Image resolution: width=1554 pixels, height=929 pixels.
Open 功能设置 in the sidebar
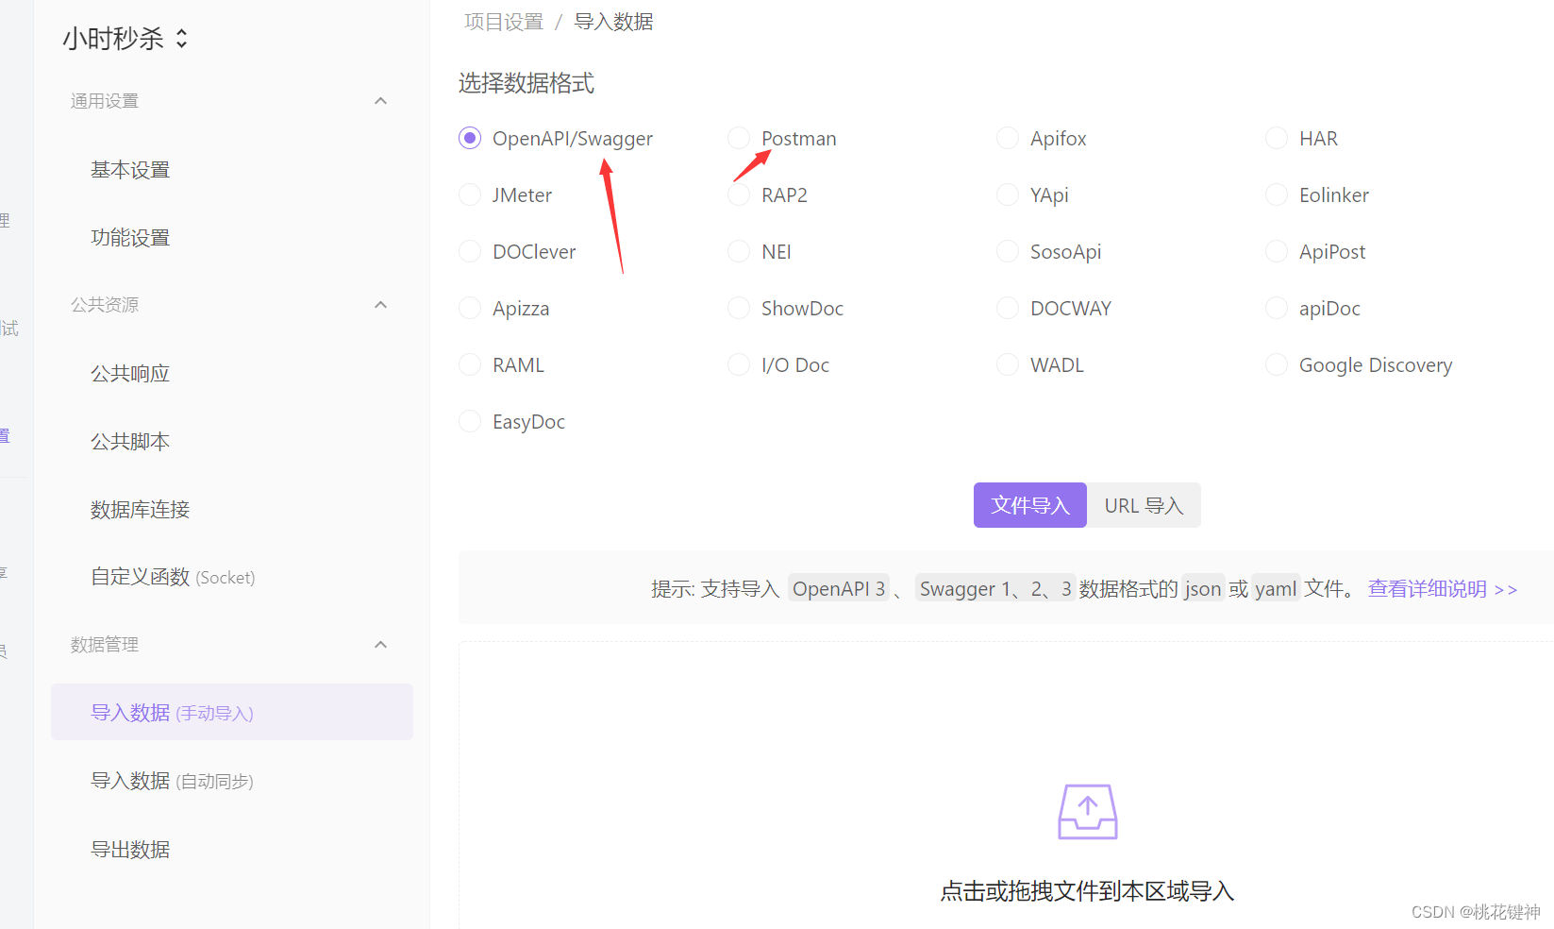130,238
